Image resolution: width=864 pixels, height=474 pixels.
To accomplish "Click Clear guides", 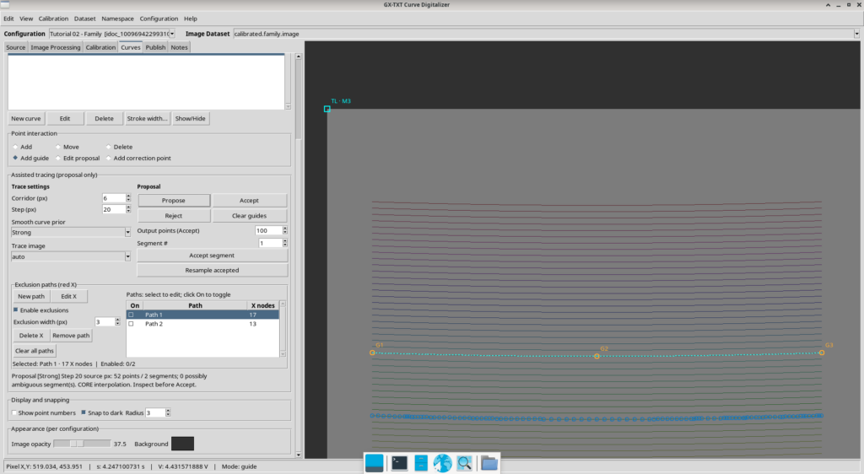I will (249, 216).
